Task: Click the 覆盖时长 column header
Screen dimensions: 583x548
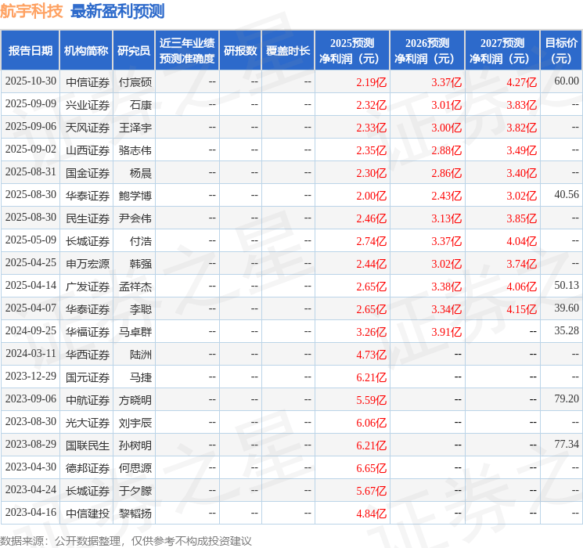Action: (x=288, y=51)
